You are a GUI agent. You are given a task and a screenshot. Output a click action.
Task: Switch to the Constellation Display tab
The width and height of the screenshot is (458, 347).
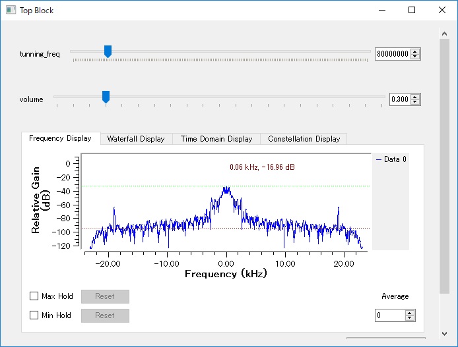(304, 139)
